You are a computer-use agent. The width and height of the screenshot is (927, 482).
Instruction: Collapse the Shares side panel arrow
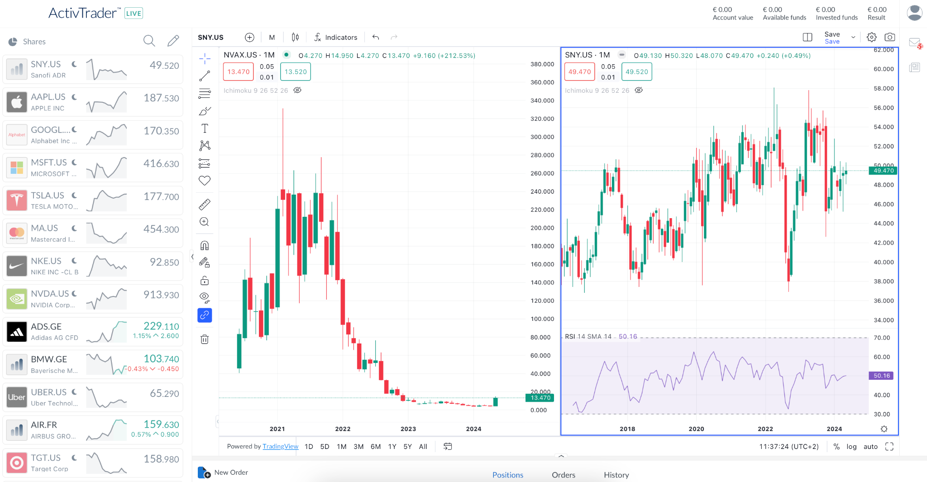click(192, 257)
